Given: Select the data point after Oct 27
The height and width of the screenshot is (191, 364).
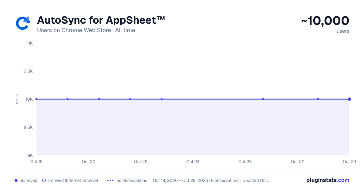Looking at the screenshot, I should [318, 99].
